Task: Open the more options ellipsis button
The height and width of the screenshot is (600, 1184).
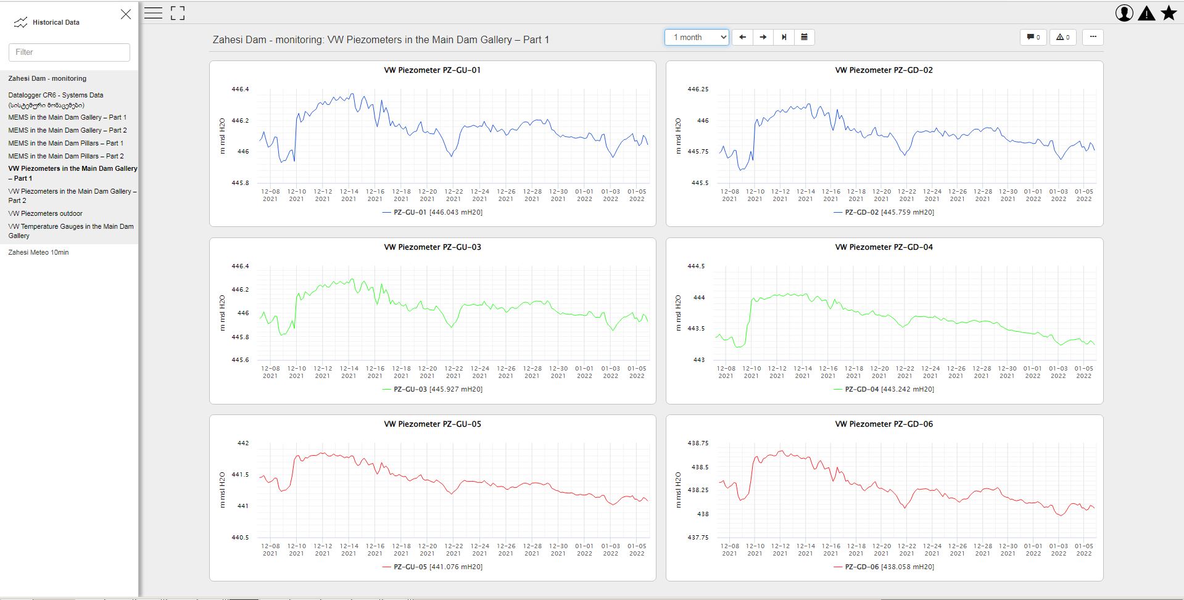Action: click(1093, 37)
